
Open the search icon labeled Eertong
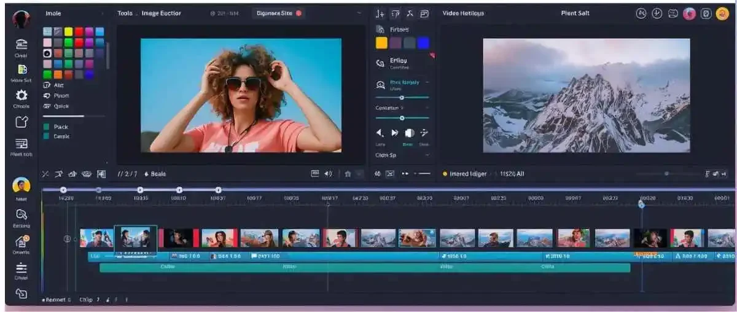click(x=21, y=214)
